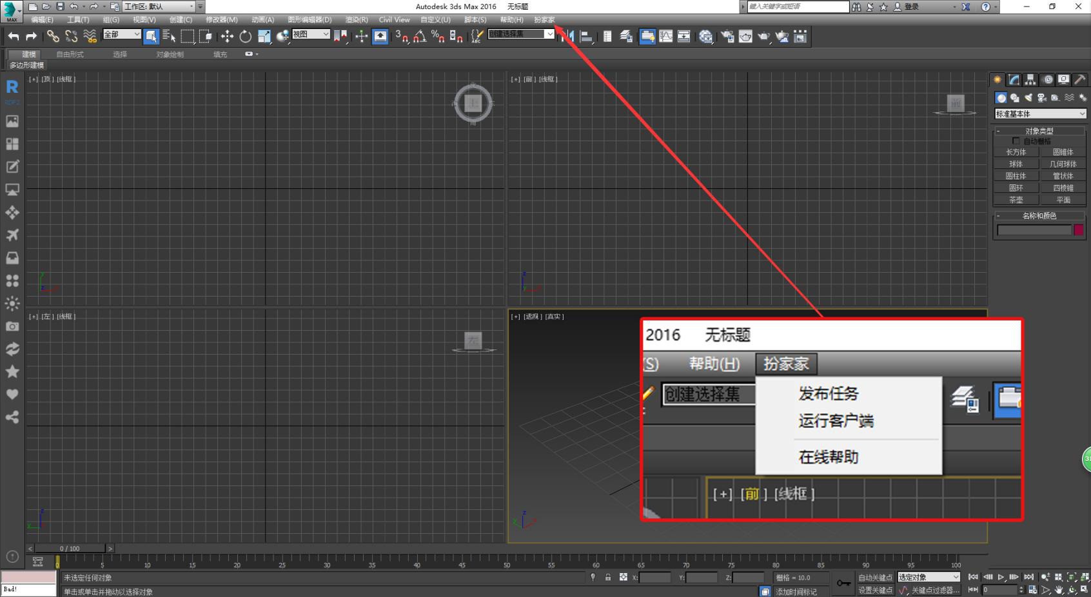The image size is (1091, 597).
Task: Activate the Select and Rotate tool
Action: point(246,37)
